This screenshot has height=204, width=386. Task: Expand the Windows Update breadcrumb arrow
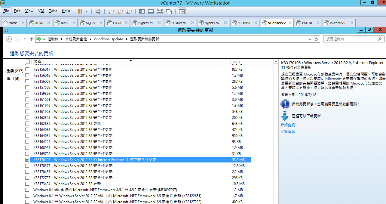[127, 39]
